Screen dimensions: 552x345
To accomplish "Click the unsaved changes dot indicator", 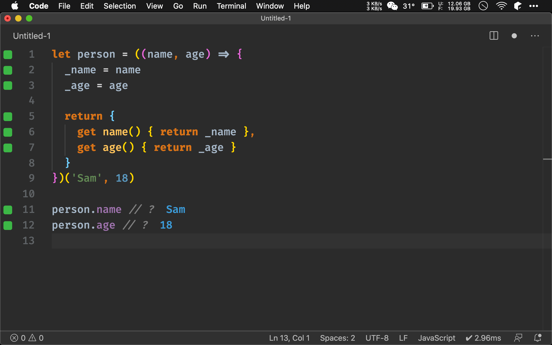I will click(x=514, y=36).
